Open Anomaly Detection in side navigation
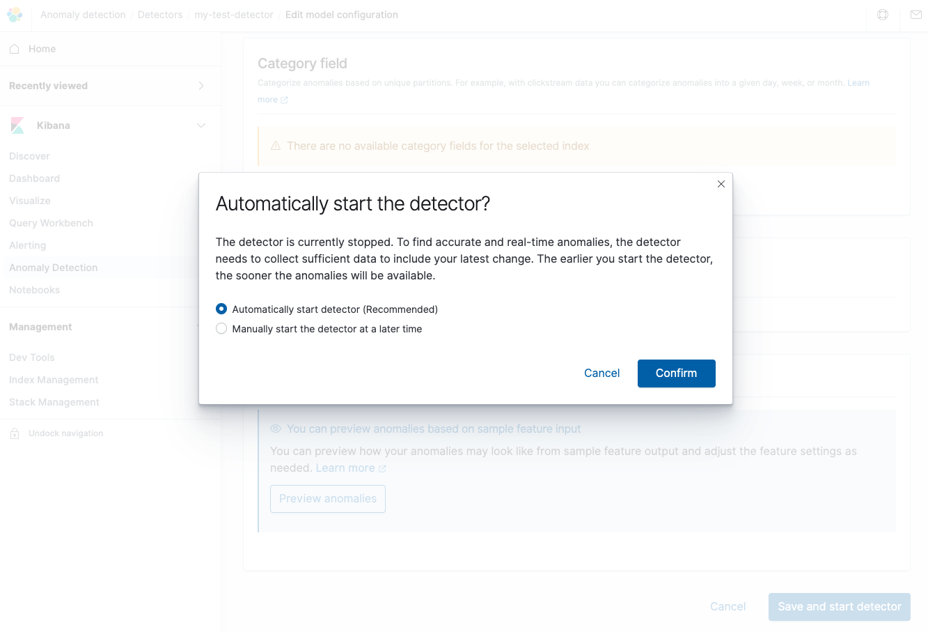 54,268
